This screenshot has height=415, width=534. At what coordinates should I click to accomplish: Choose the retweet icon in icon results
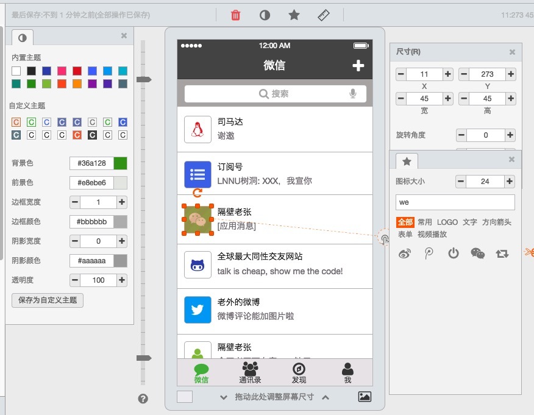tap(502, 254)
